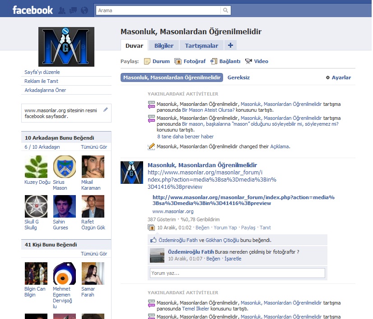Open the www.masonlar.org link under the post
This screenshot has width=373, height=319.
pyautogui.click(x=173, y=211)
